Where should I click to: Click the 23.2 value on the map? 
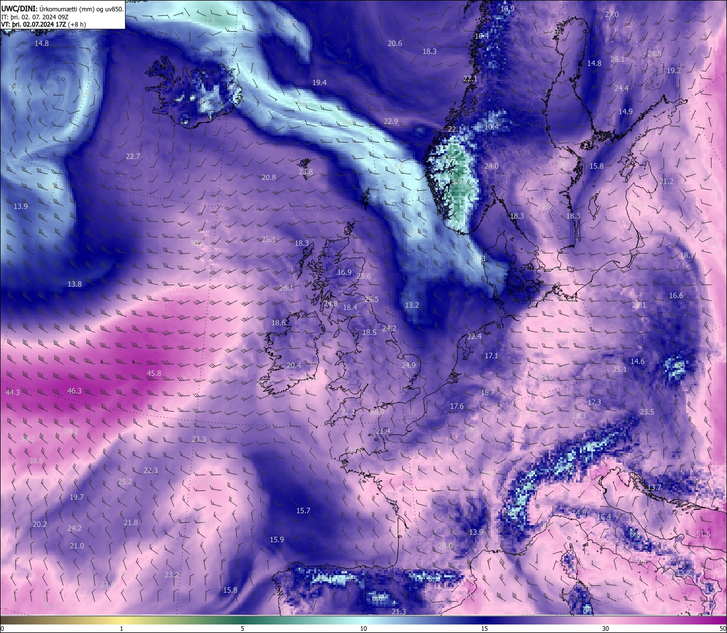point(172,575)
